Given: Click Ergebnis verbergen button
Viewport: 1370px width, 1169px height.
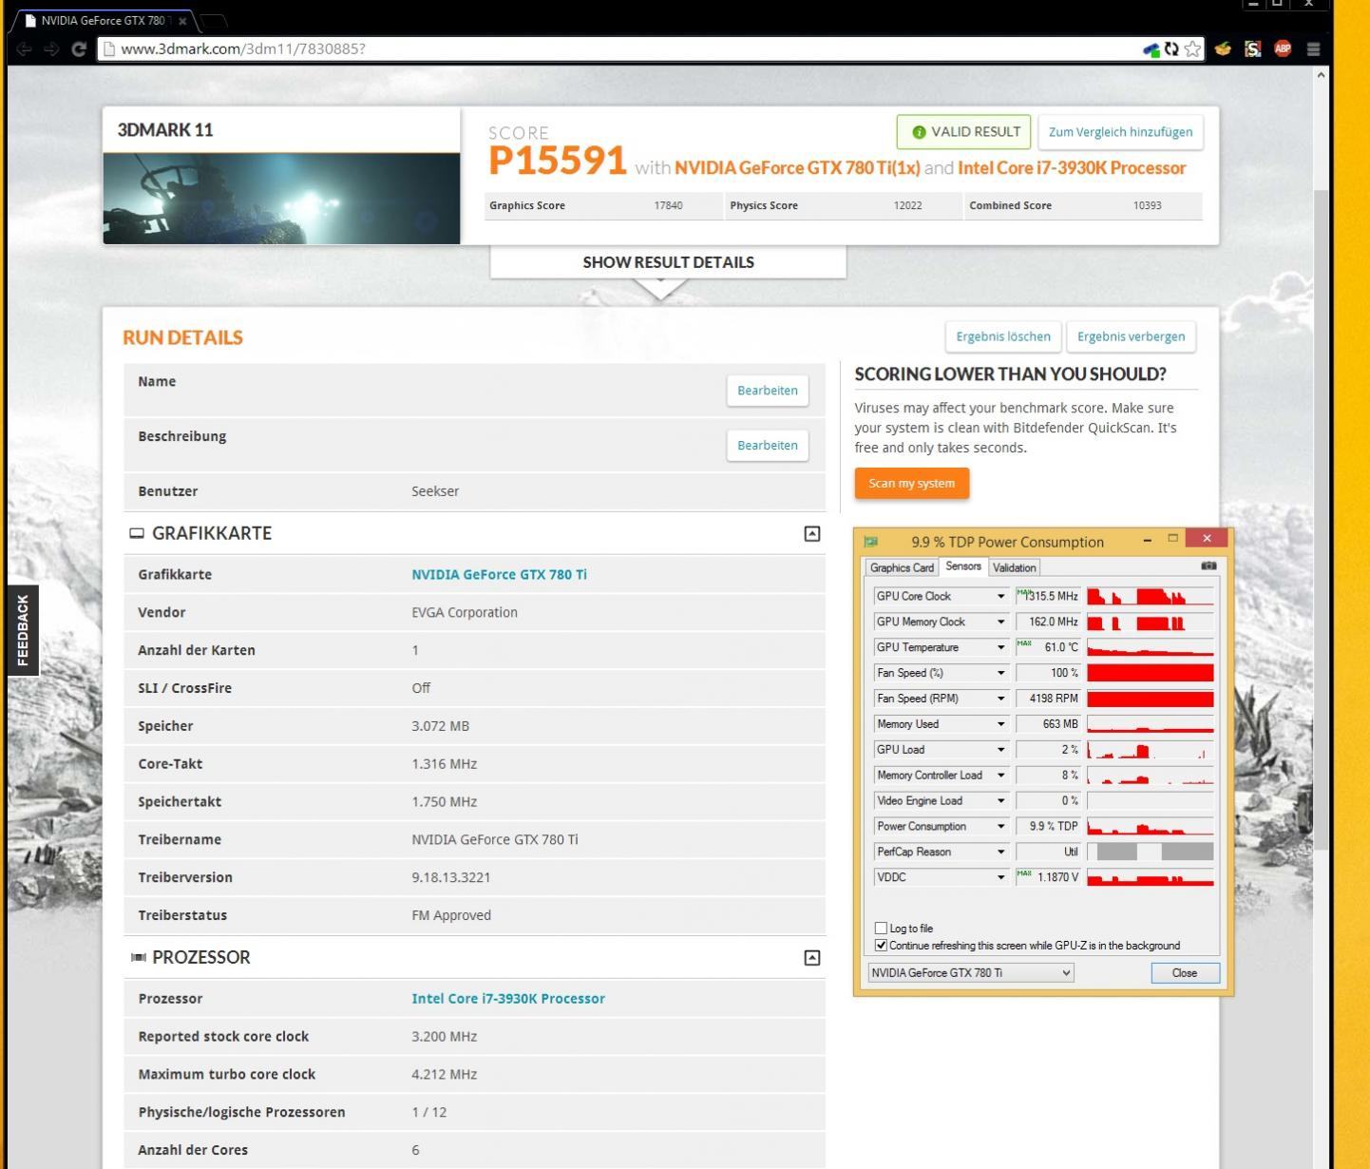Looking at the screenshot, I should click(1131, 336).
